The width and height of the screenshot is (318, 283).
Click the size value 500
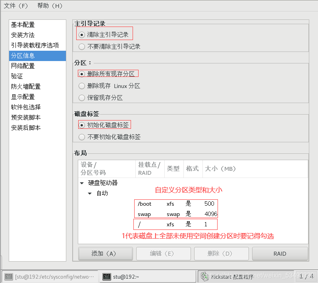(x=209, y=204)
